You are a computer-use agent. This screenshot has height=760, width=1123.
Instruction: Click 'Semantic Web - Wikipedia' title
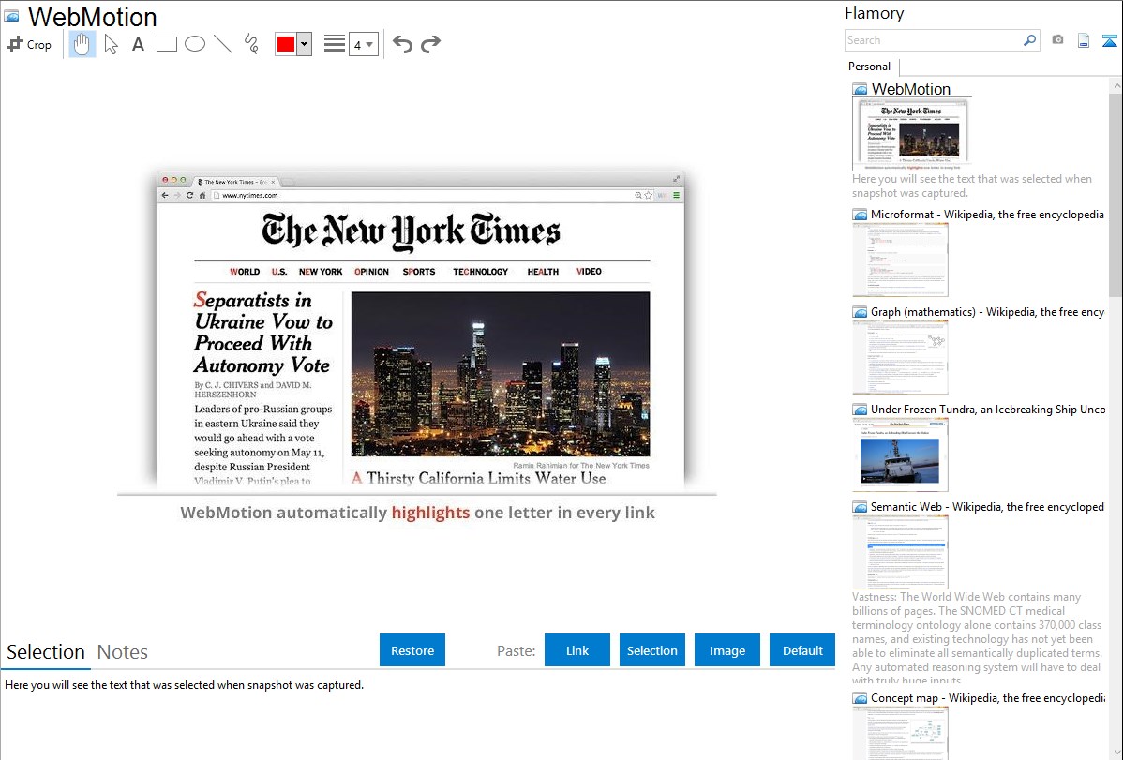pos(987,506)
